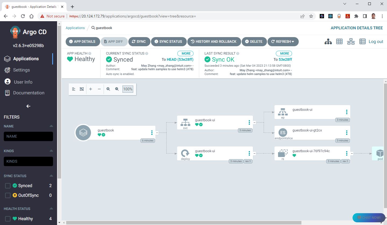
Task: Check the Healthy filter checkbox
Action: coord(8,219)
